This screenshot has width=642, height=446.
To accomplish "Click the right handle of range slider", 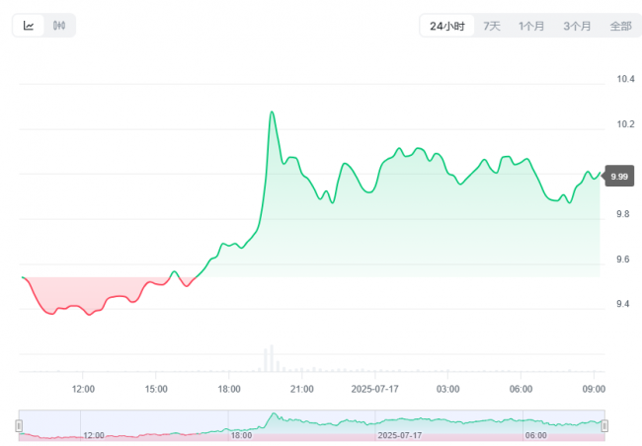I will click(604, 426).
